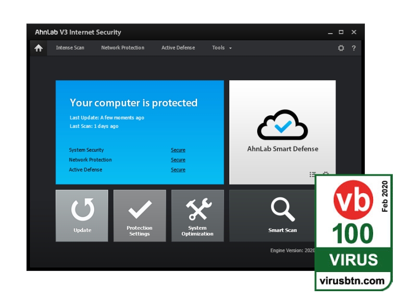The width and height of the screenshot is (400, 295).
Task: Expand the Tools dropdown menu
Action: (x=222, y=48)
